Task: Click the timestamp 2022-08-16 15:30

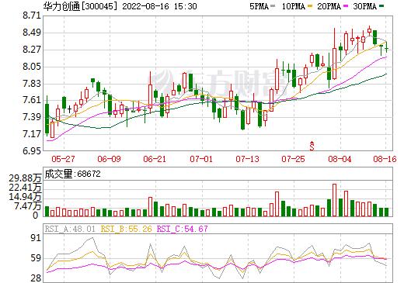Action: (159, 6)
